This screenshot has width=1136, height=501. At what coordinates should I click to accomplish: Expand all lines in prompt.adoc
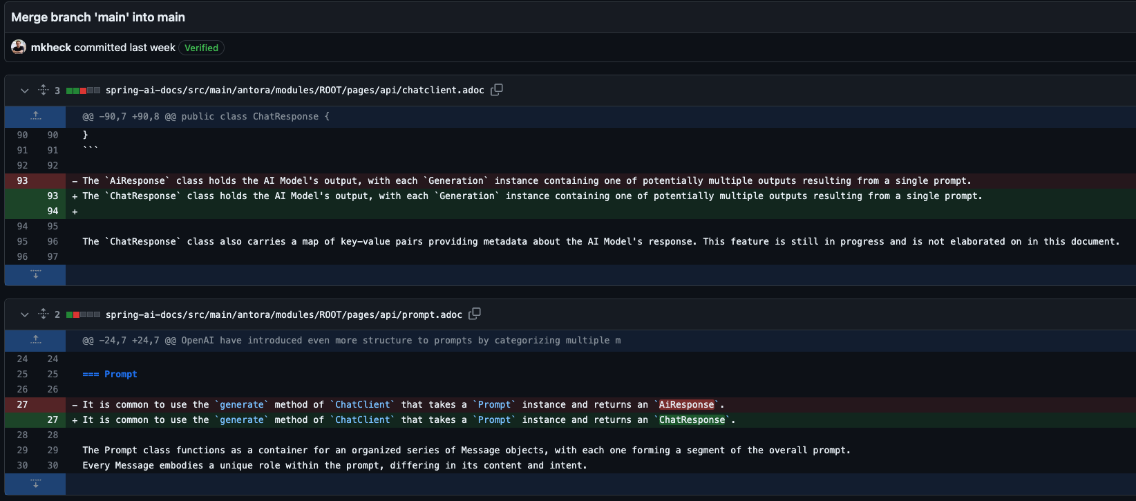point(44,314)
